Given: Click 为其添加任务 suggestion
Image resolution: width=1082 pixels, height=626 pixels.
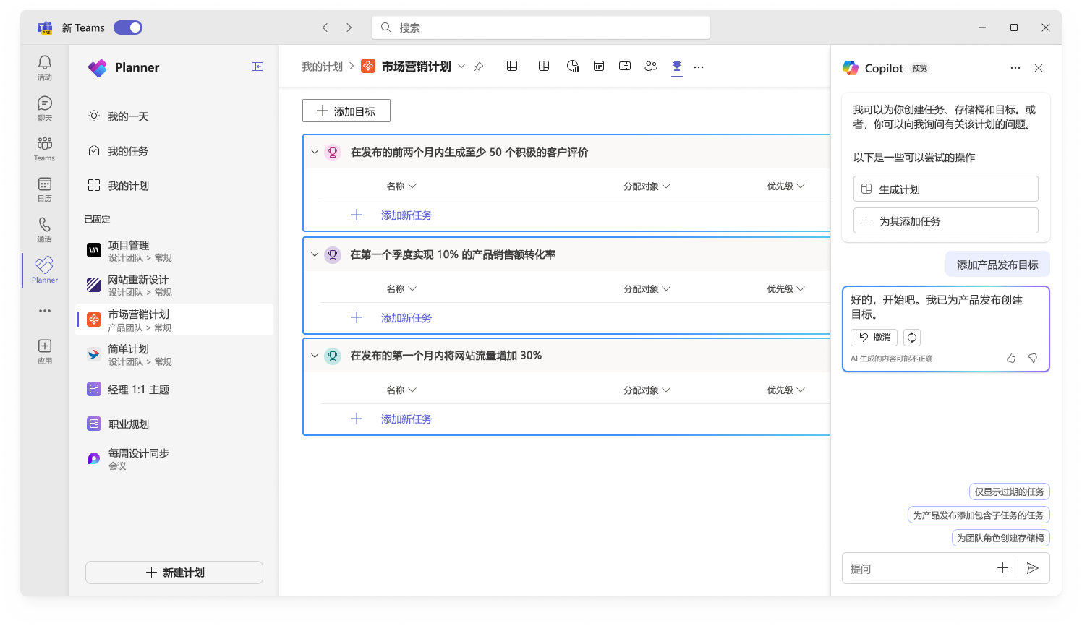Looking at the screenshot, I should pyautogui.click(x=946, y=220).
